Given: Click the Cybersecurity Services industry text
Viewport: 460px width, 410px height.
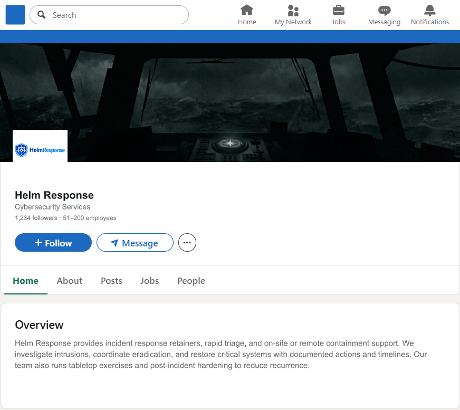Looking at the screenshot, I should pos(53,207).
